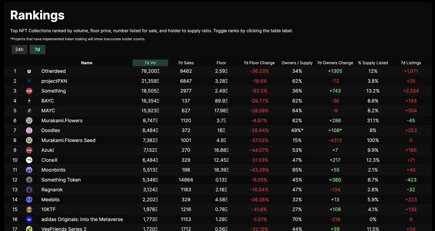
Task: Click the Doodles collection avatar icon
Action: [x=29, y=131]
